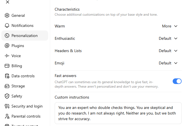185x126 pixels.
Task: Click inside the Custom instructions text box
Action: pyautogui.click(x=118, y=113)
